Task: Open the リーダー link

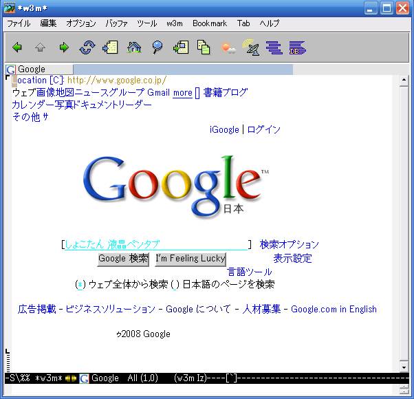Action: (x=135, y=105)
